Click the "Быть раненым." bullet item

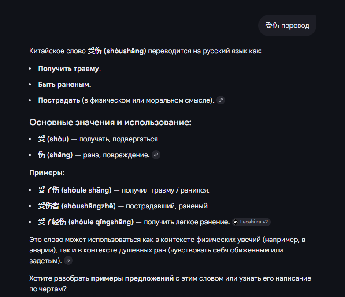pyautogui.click(x=64, y=85)
